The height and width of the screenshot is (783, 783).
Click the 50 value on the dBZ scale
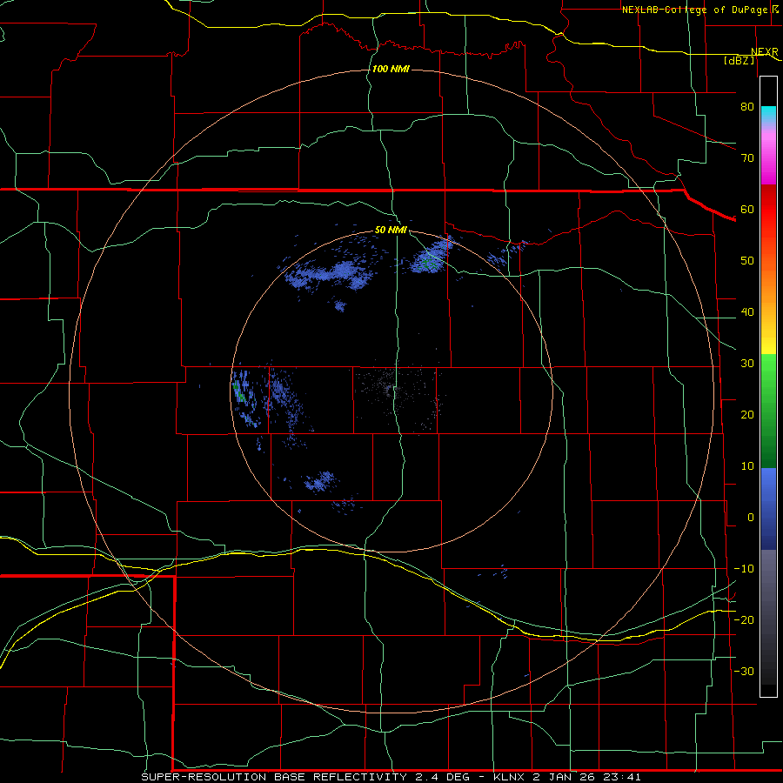pos(747,261)
